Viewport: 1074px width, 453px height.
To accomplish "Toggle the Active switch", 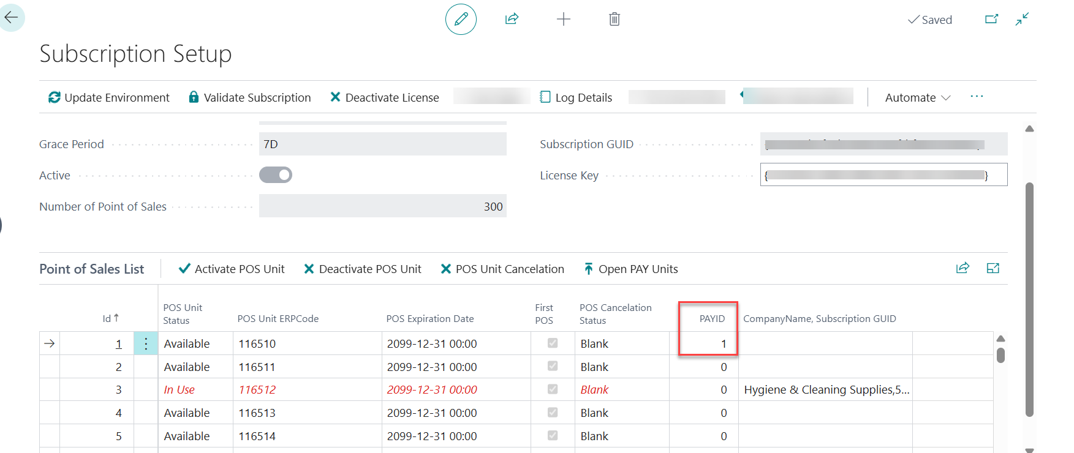I will coord(276,175).
